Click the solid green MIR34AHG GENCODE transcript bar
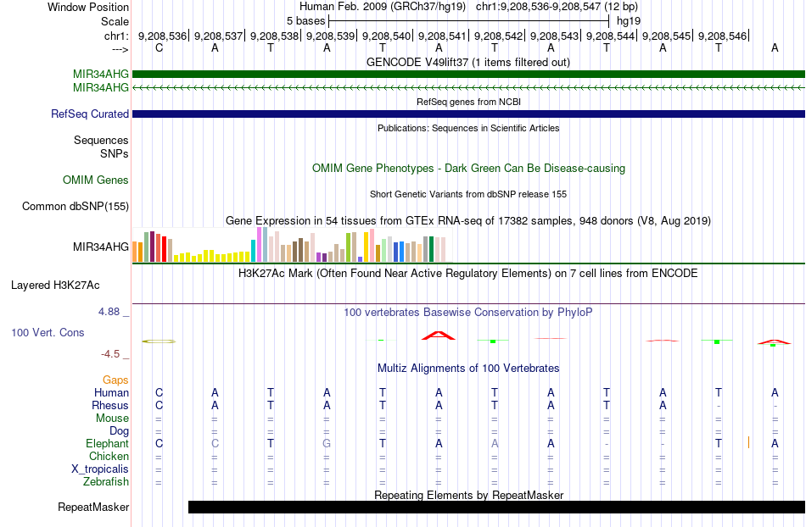 pos(468,74)
